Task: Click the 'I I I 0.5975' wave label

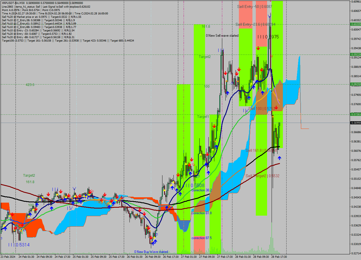Action: [x=268, y=37]
